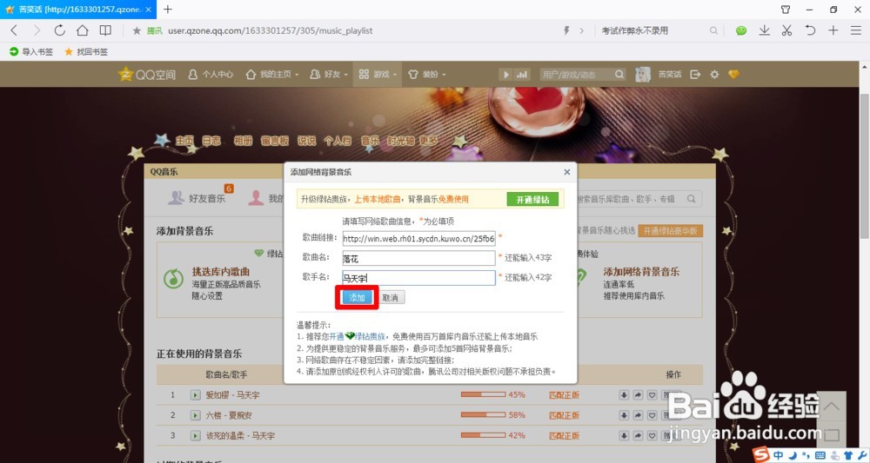Play the song 六楼 - 夏婉安
The image size is (870, 463).
(x=195, y=415)
